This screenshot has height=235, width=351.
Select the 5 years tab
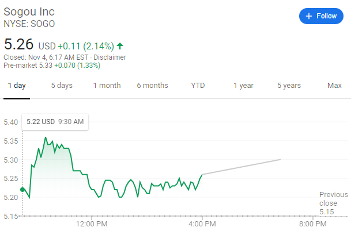289,86
